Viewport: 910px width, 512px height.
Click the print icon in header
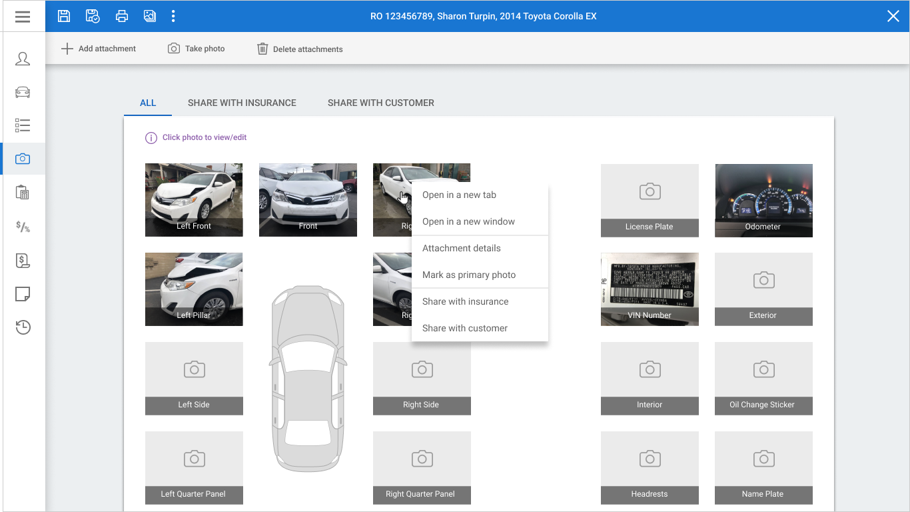[122, 16]
